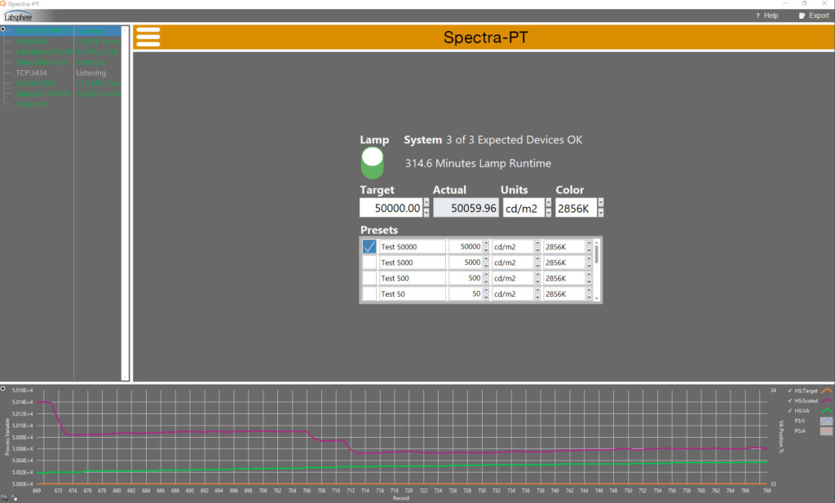Viewport: 835px width, 503px height.
Task: Click the stepper for Test 5000 value
Action: [x=486, y=263]
